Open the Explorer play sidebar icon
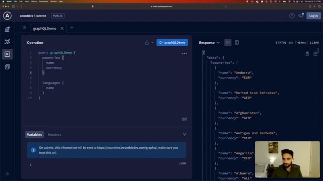 click(x=7, y=54)
